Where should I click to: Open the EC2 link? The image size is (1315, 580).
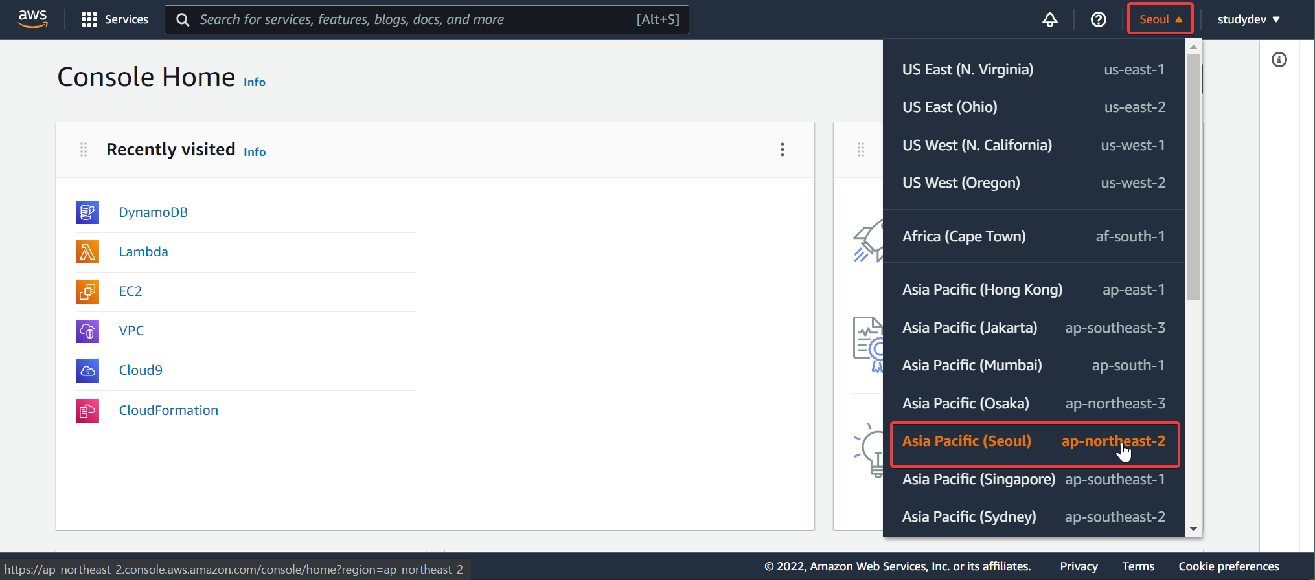tap(130, 291)
